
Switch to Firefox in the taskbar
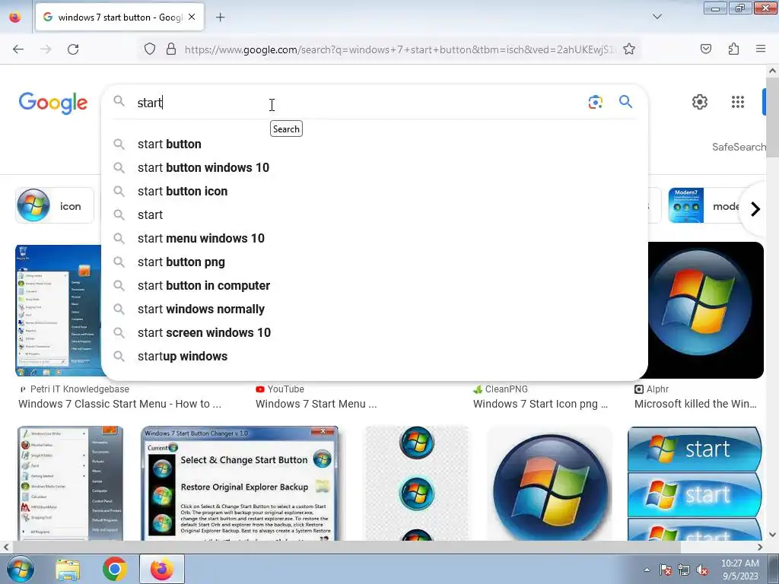(162, 569)
